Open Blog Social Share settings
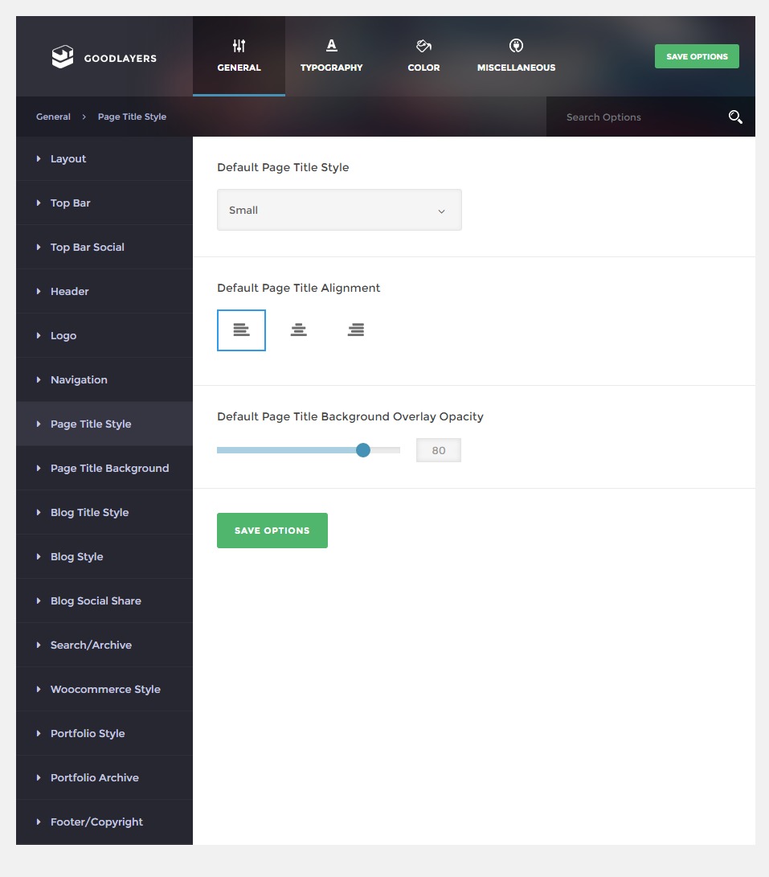 pyautogui.click(x=104, y=600)
